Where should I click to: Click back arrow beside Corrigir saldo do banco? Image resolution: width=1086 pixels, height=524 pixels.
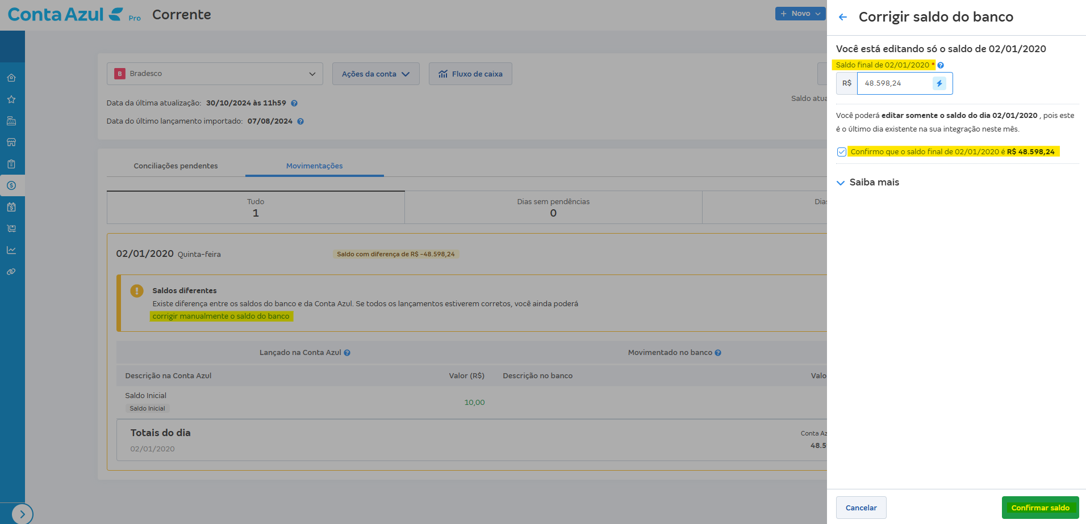coord(843,17)
